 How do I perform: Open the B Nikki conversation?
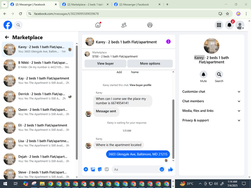[x=38, y=65]
